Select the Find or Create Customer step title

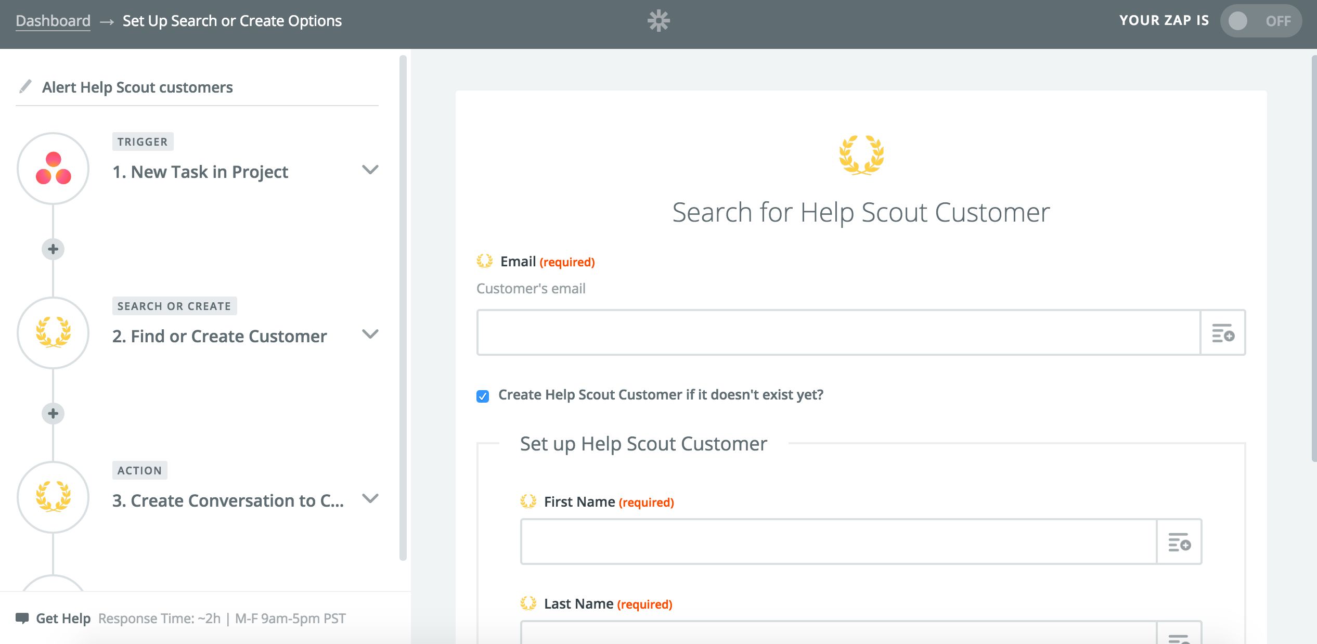219,337
